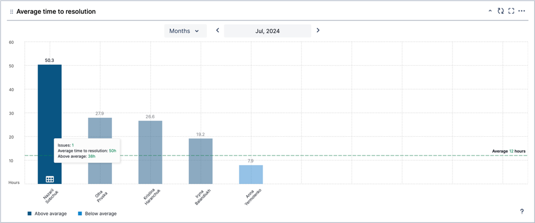Open the three-dot more options menu
The width and height of the screenshot is (535, 223).
[x=522, y=11]
